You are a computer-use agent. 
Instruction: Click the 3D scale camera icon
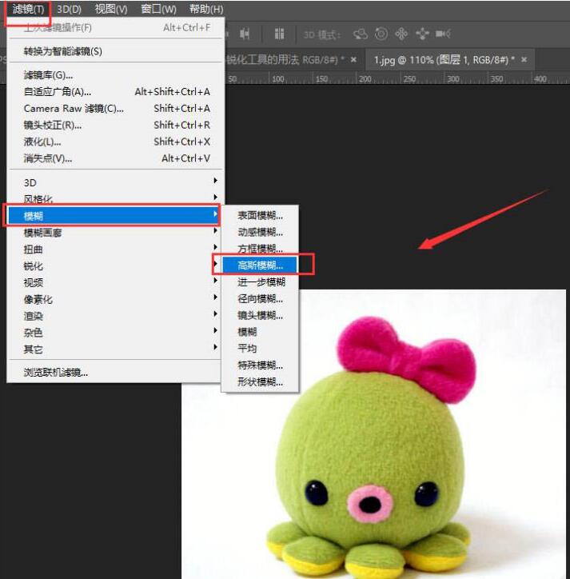click(443, 34)
